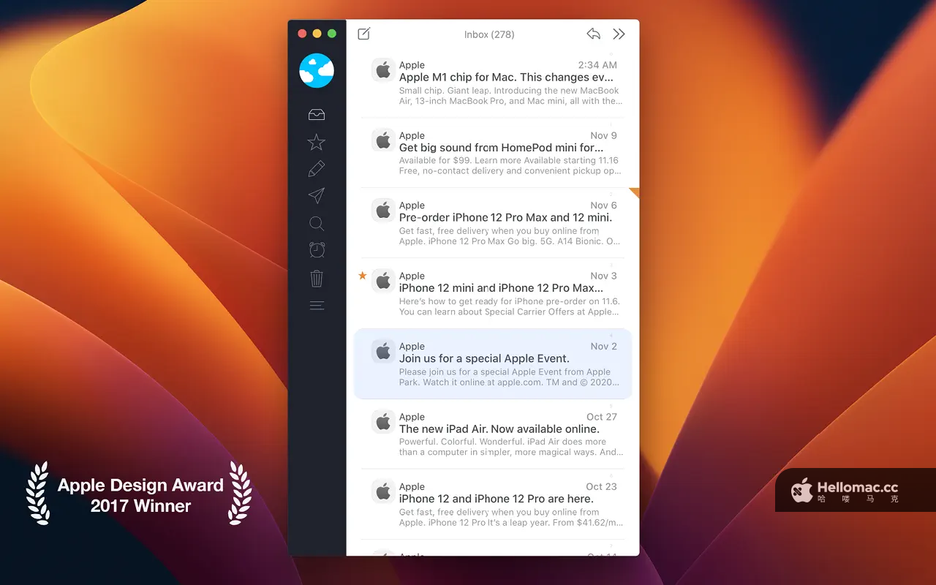Click the compose new message icon
Viewport: 936px width, 585px height.
(x=363, y=34)
